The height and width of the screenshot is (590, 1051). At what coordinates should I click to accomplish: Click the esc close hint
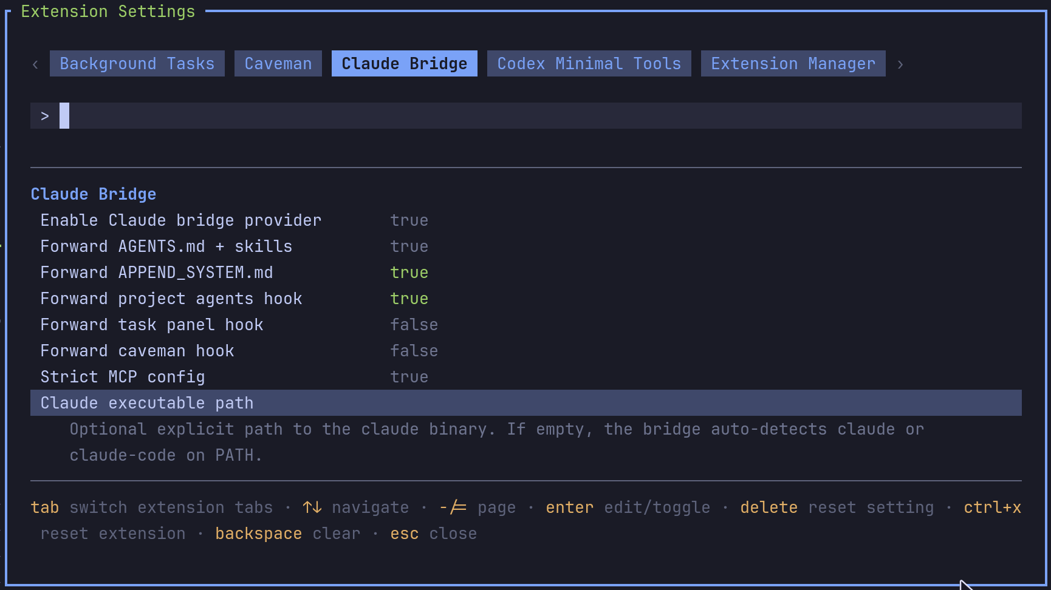(x=434, y=534)
